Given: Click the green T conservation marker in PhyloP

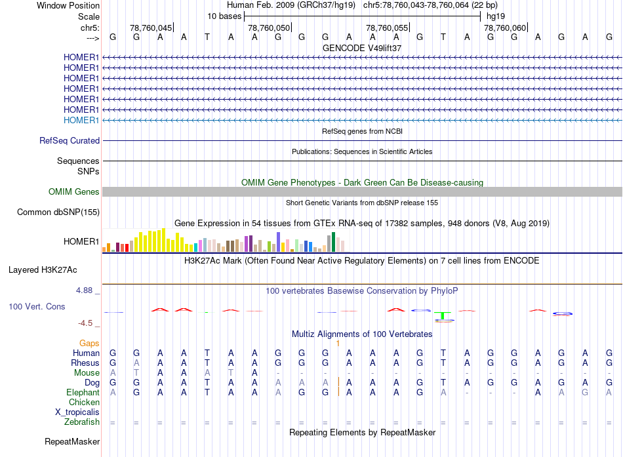Looking at the screenshot, I should pos(443,316).
